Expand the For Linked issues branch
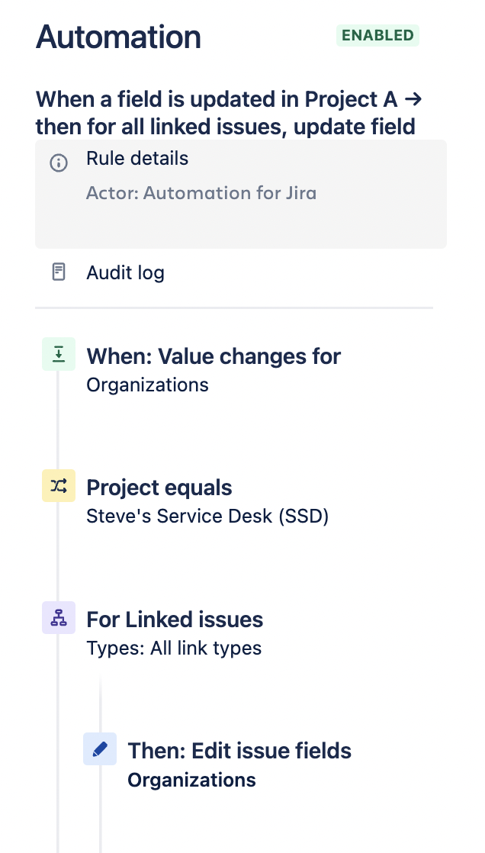Viewport: 485px width, 853px height. tap(174, 620)
